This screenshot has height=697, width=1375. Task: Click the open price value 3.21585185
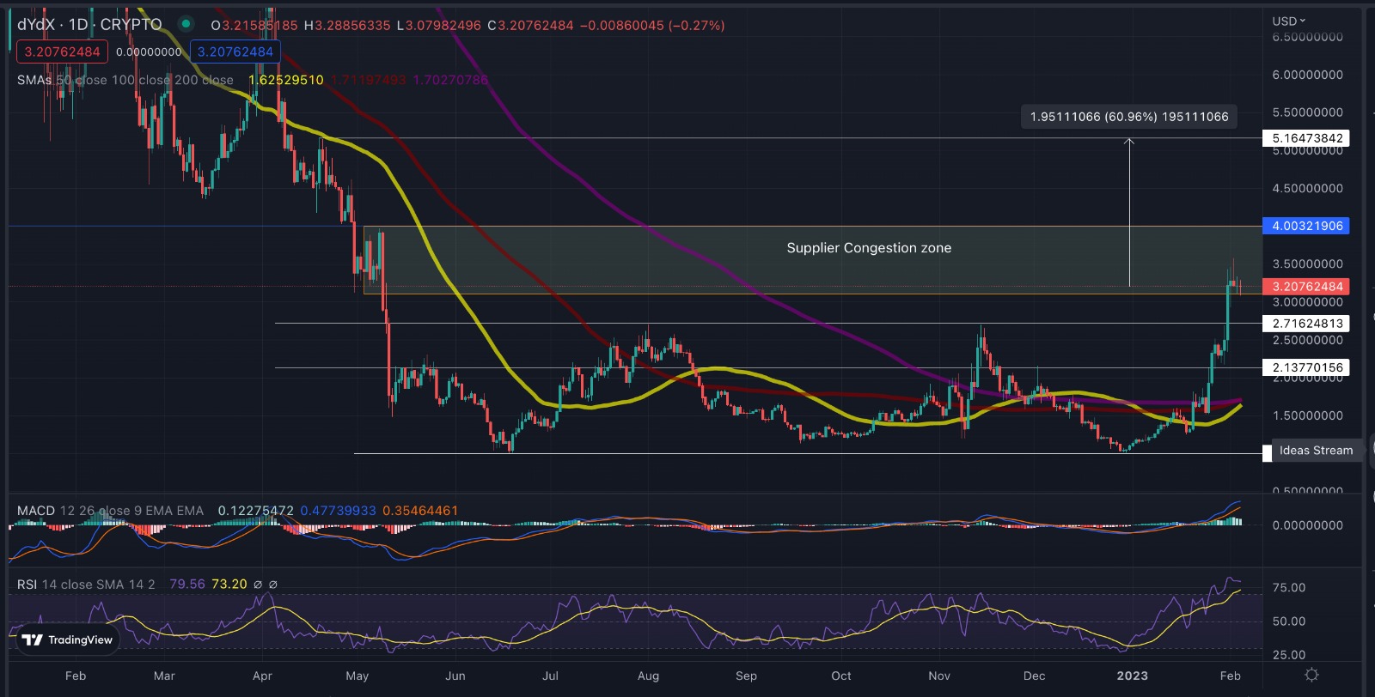click(x=260, y=26)
